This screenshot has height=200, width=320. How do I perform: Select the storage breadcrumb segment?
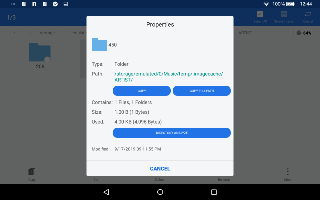47,33
